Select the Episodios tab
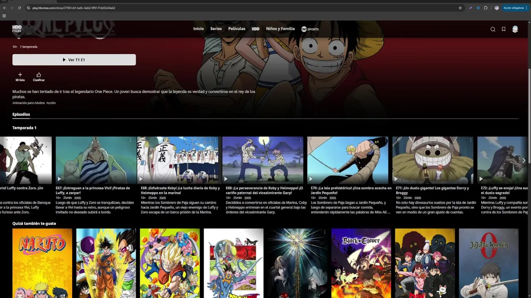This screenshot has height=298, width=531. click(21, 115)
